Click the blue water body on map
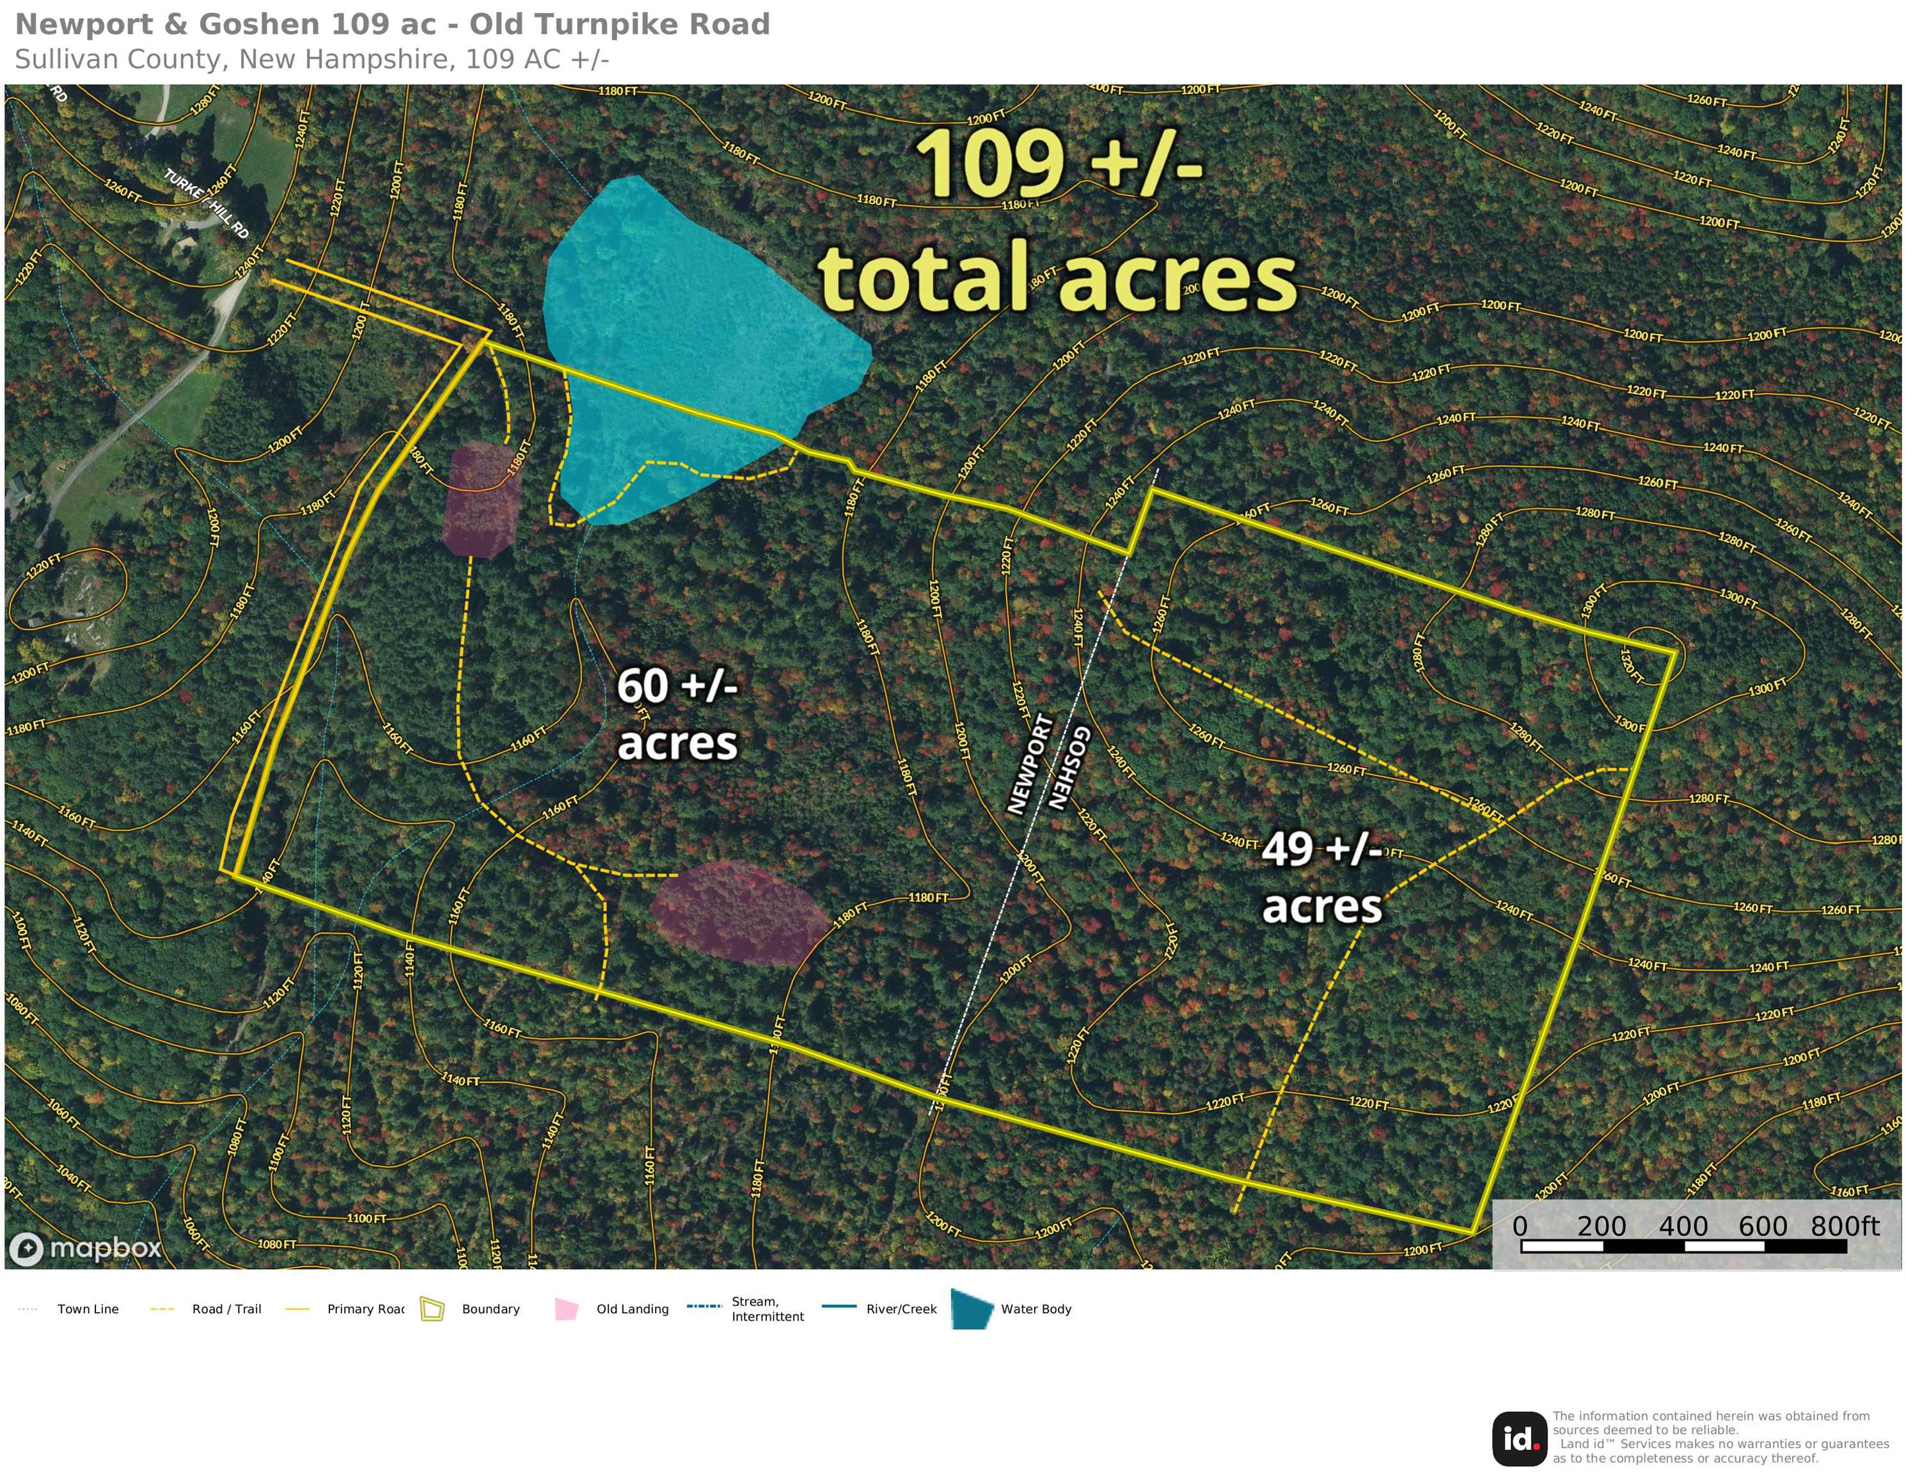1906x1474 pixels. click(698, 349)
